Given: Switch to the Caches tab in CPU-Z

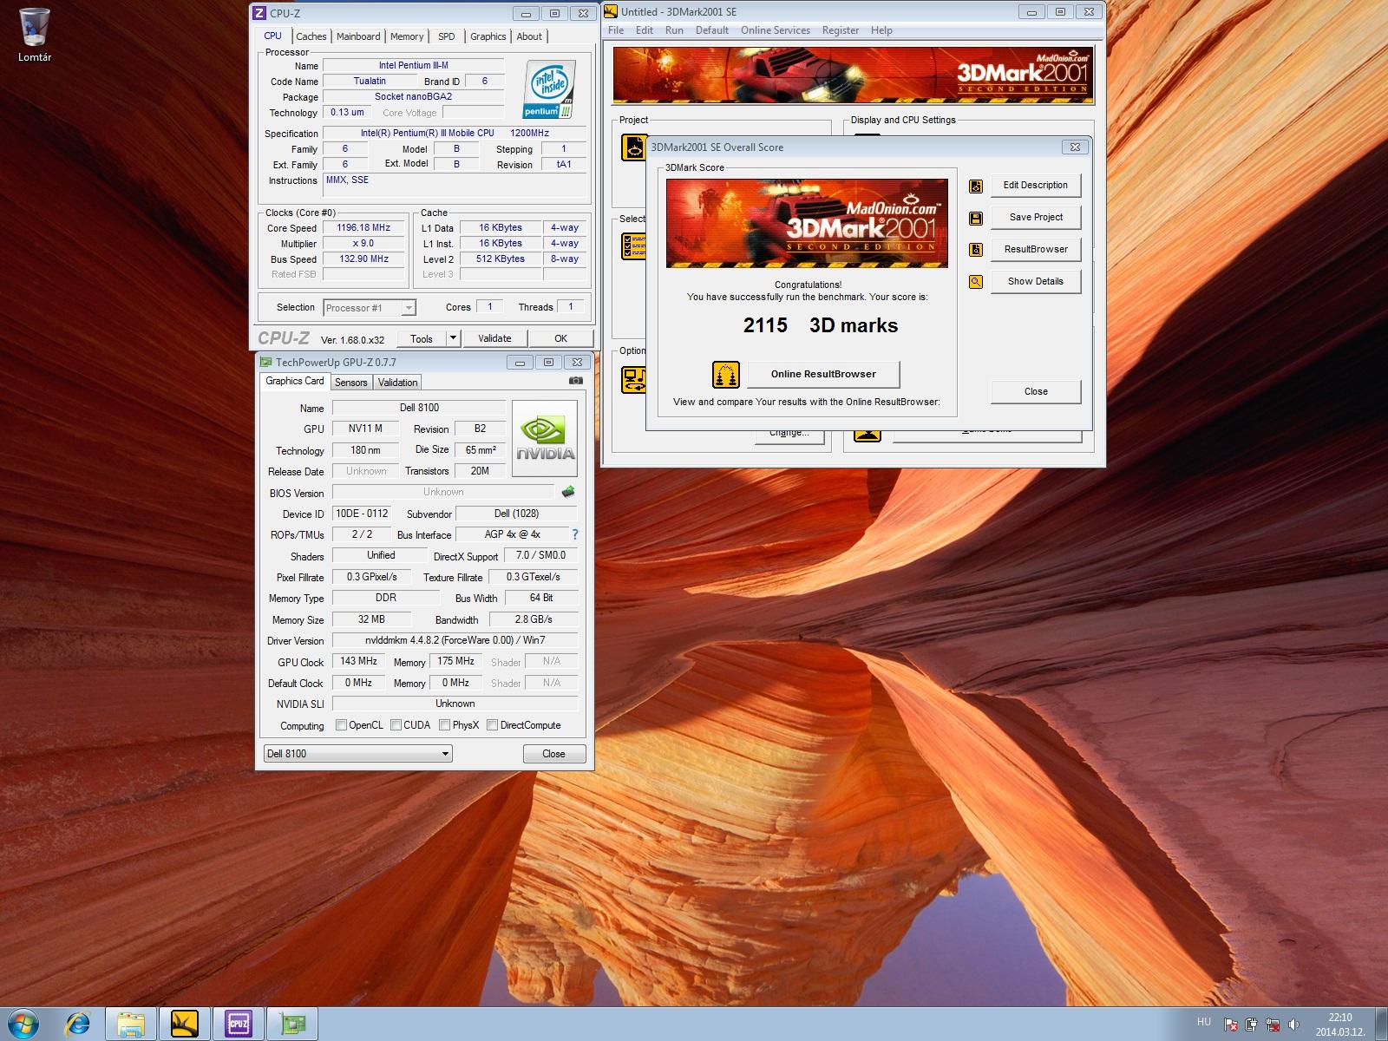Looking at the screenshot, I should coord(311,36).
